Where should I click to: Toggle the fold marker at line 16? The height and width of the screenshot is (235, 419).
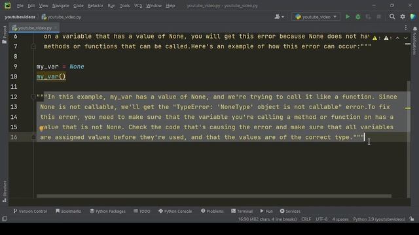tap(33, 137)
